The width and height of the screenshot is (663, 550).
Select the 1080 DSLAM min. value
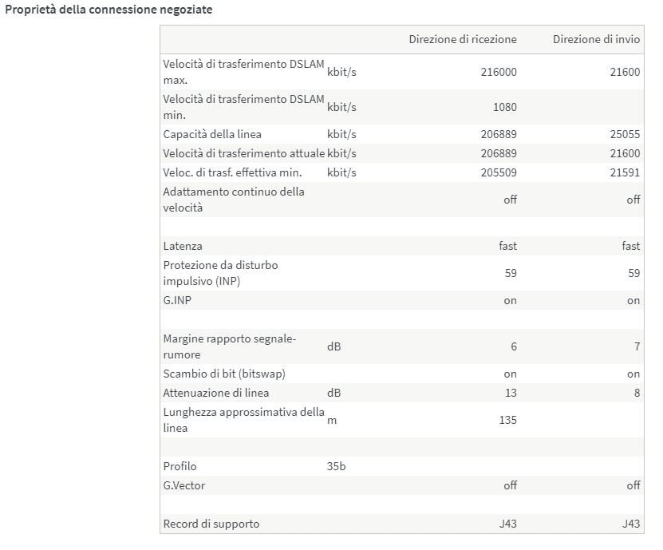click(504, 107)
